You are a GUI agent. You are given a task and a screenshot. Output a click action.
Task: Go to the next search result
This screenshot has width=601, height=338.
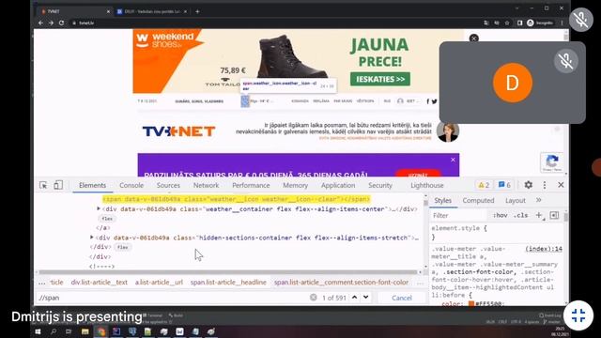366,298
